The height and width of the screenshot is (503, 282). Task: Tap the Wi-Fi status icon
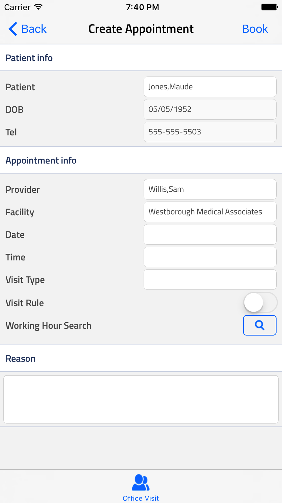(x=38, y=7)
